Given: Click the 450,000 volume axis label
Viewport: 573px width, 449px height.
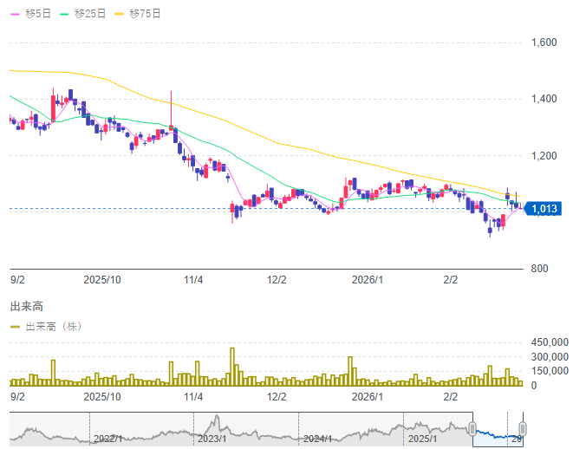Looking at the screenshot, I should pos(550,342).
